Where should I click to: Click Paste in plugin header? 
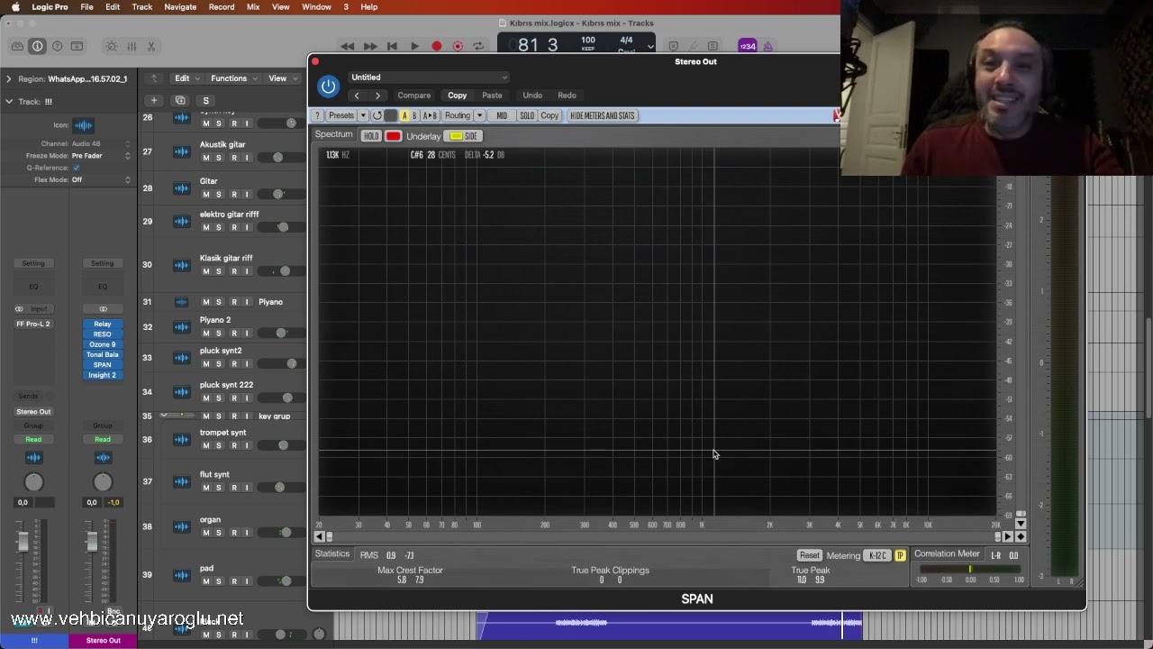492,96
